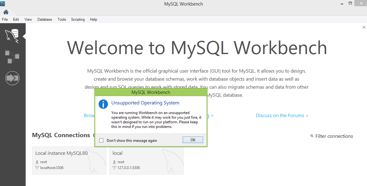Minimize the MySQL Workbench window
The width and height of the screenshot is (367, 186).
[x=342, y=3]
